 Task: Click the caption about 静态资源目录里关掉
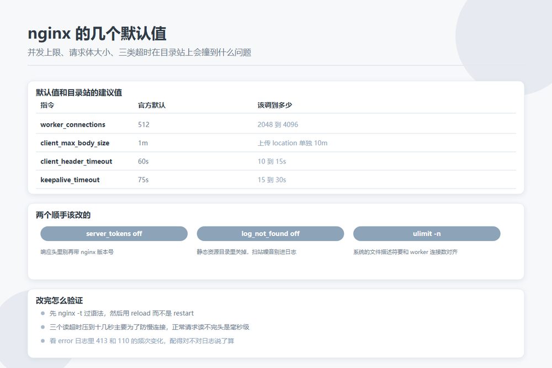(x=246, y=252)
